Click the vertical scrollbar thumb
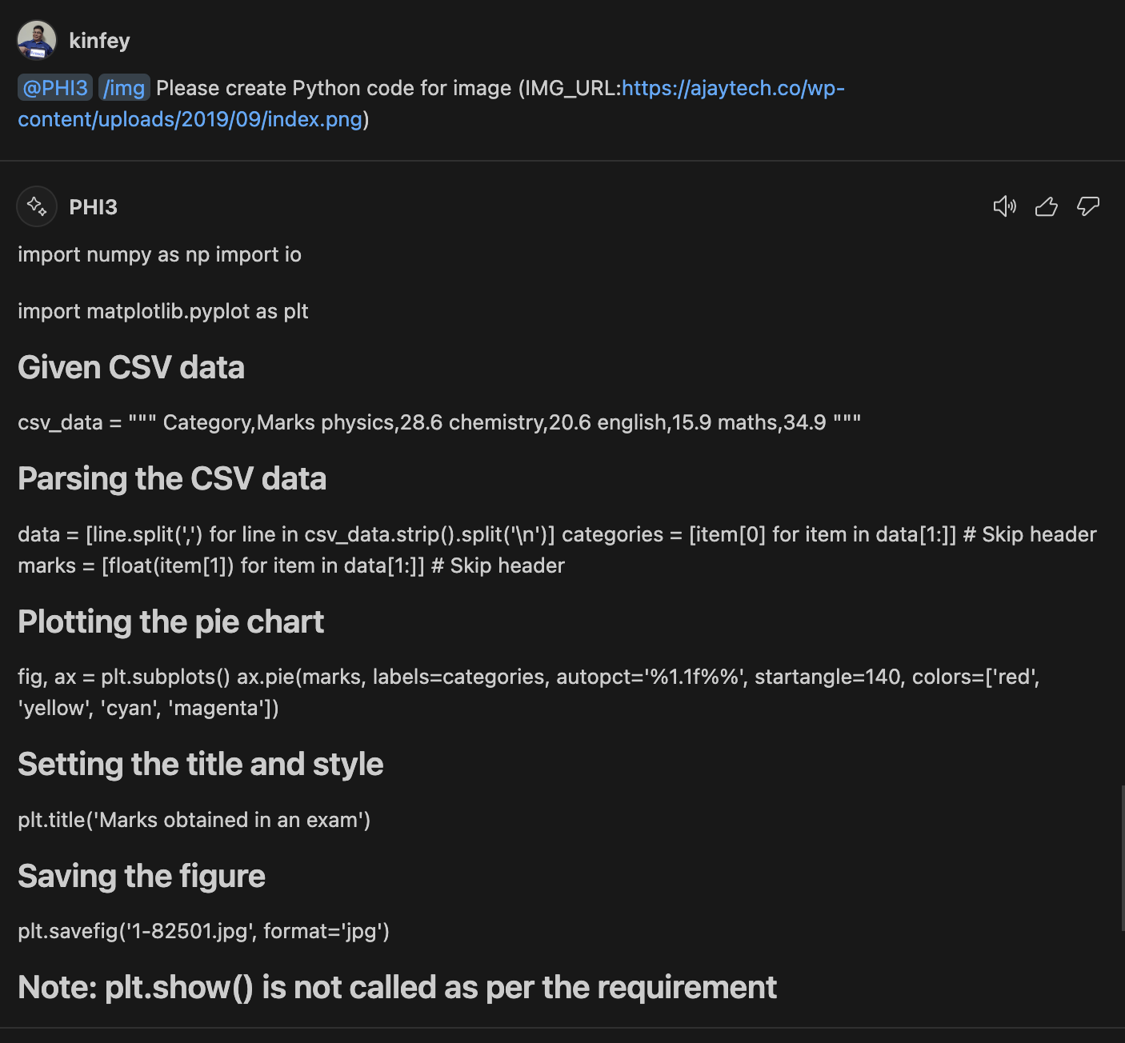 point(1122,858)
